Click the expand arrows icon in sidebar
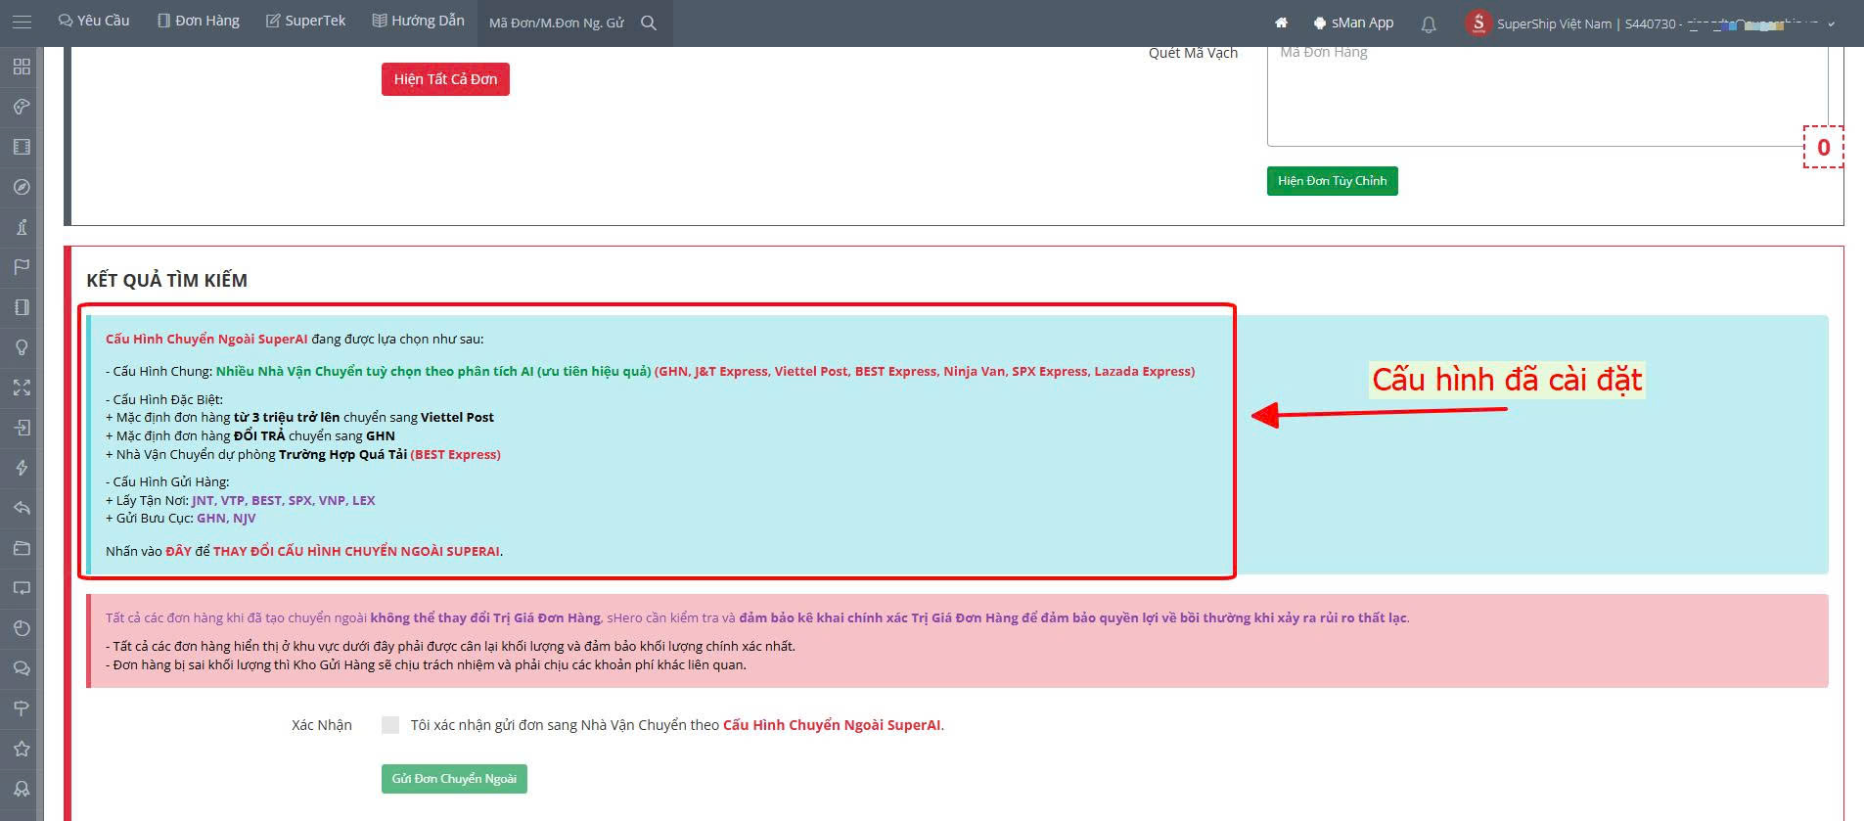The width and height of the screenshot is (1864, 821). (x=22, y=388)
